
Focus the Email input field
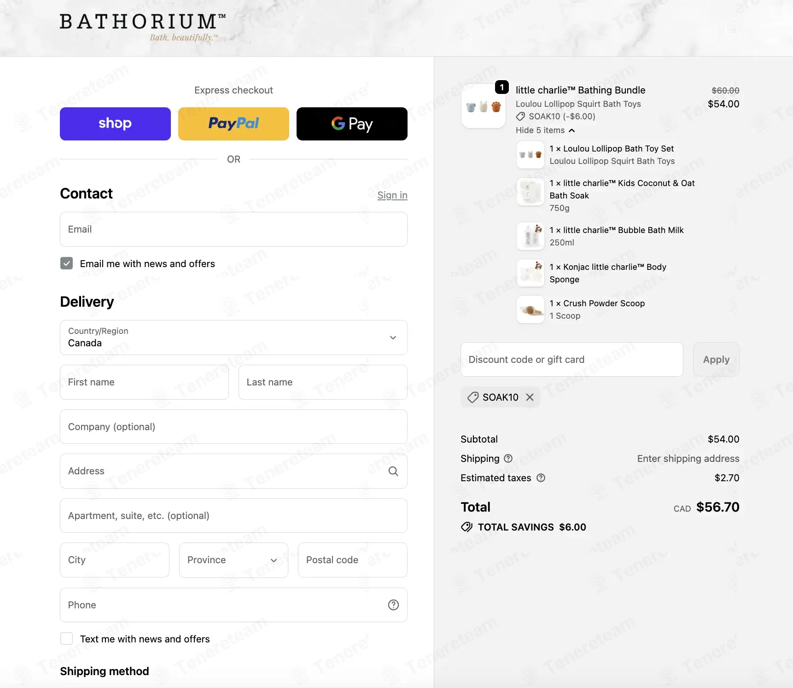coord(233,229)
